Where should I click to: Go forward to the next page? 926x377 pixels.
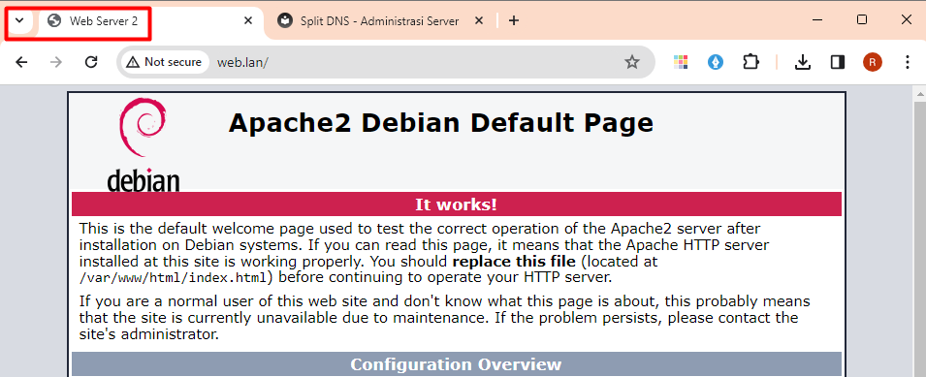(x=56, y=62)
